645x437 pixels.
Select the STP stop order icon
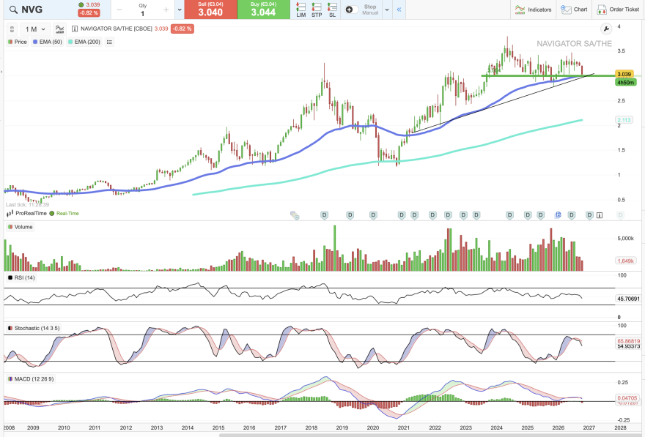pyautogui.click(x=317, y=10)
